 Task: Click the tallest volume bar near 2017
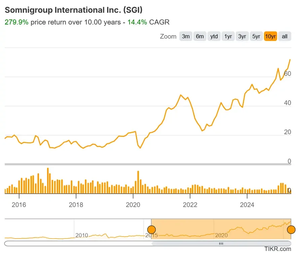click(x=48, y=181)
